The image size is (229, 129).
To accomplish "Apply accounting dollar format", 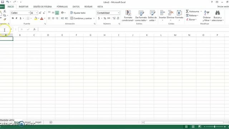I will [99, 18].
